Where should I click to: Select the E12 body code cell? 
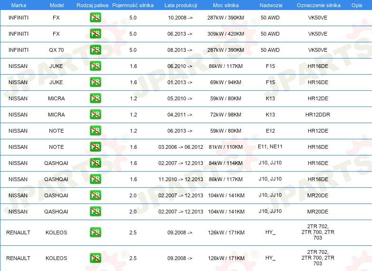click(270, 131)
